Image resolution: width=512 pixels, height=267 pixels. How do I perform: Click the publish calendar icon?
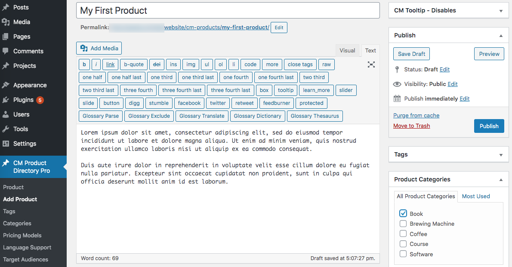[397, 98]
